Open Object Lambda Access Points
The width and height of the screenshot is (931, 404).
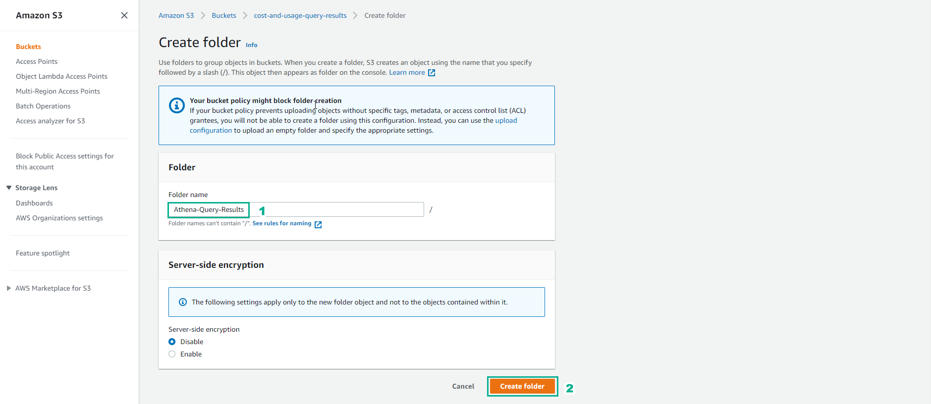click(x=61, y=76)
